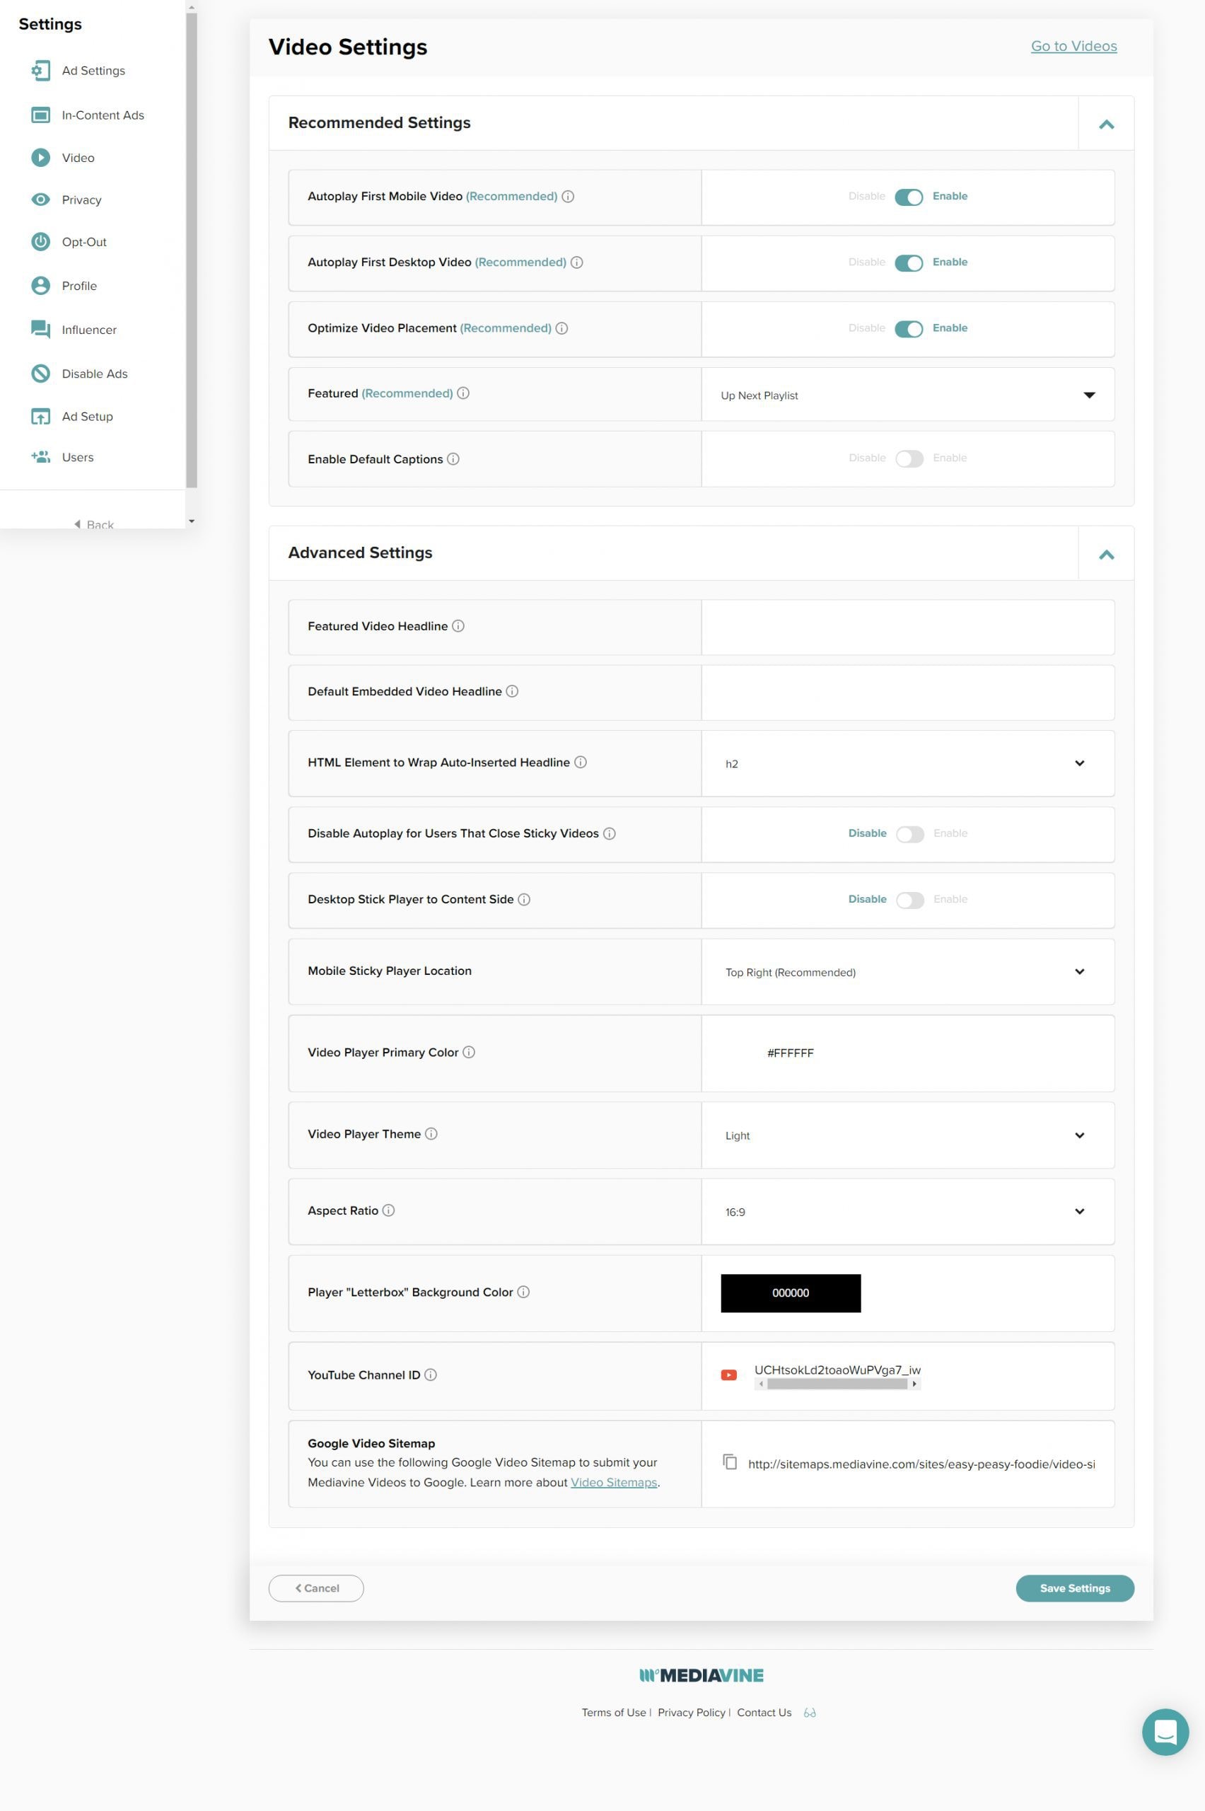
Task: Open Aspect Ratio 16:9 dropdown
Action: tap(907, 1213)
